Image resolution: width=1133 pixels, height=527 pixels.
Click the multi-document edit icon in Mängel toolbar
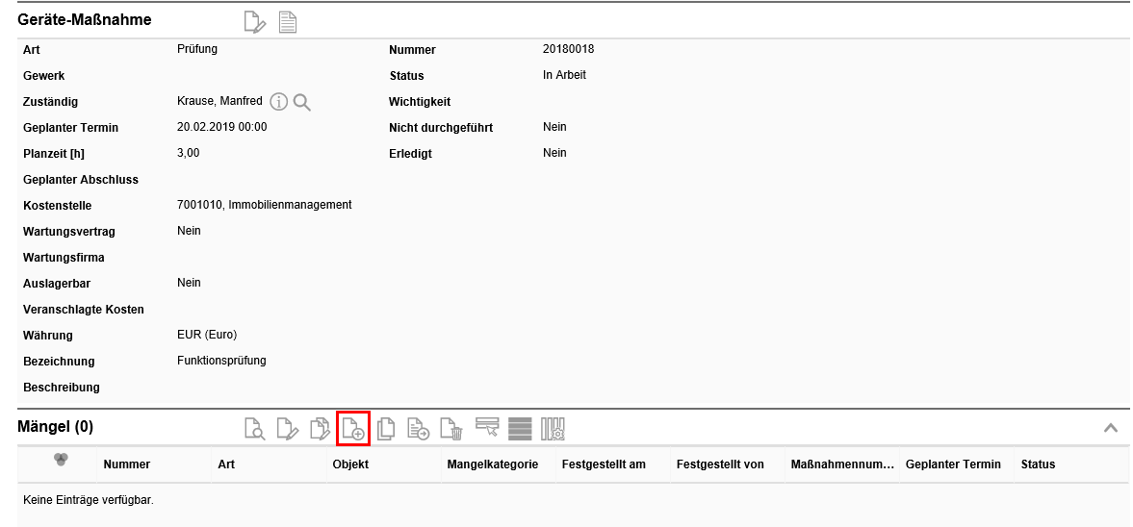point(320,429)
